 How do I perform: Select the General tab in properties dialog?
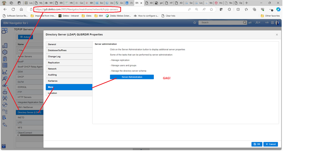point(69,44)
